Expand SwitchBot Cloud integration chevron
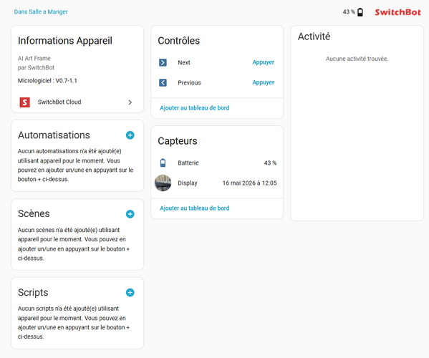The width and height of the screenshot is (429, 358). pos(130,102)
